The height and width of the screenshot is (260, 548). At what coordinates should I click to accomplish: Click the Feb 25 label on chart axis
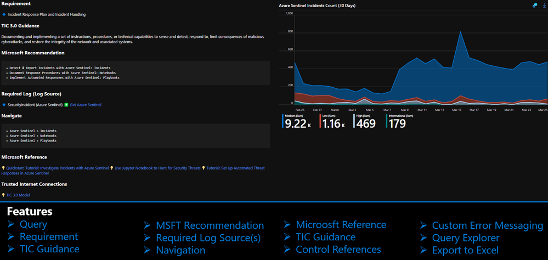(300, 109)
